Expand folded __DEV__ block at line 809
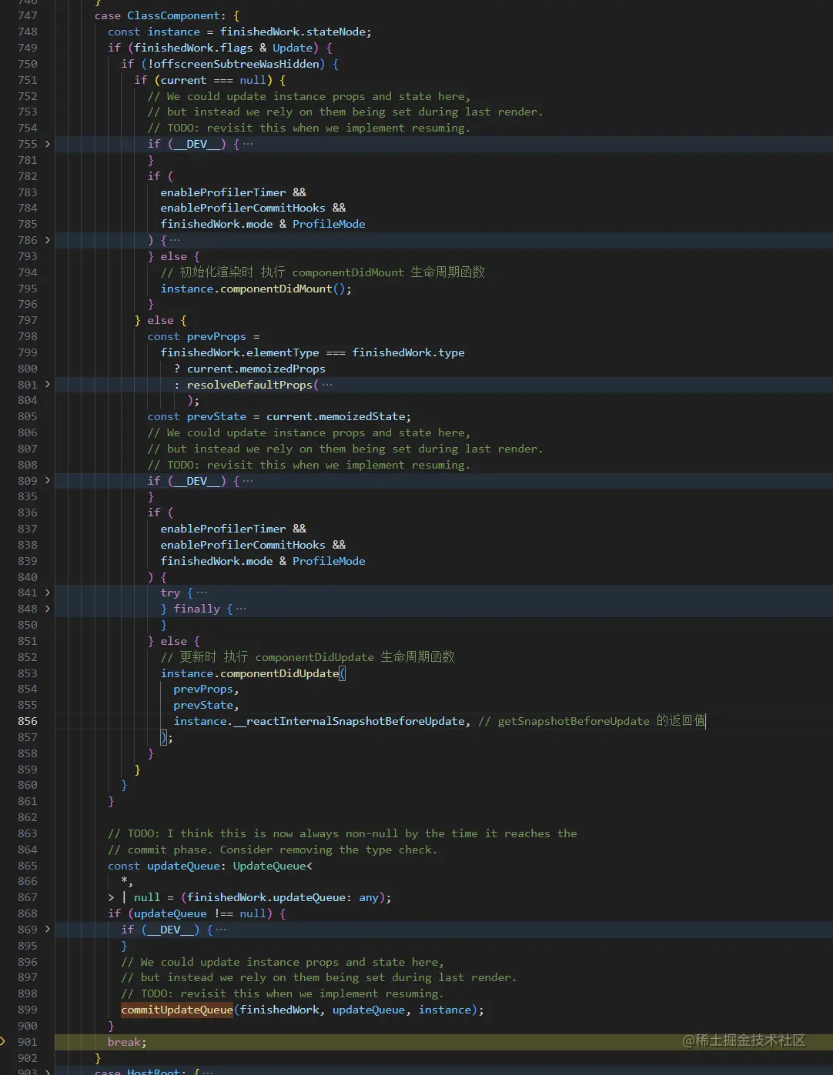 (48, 480)
